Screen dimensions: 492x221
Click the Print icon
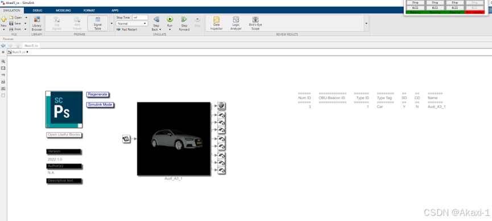coord(11,29)
